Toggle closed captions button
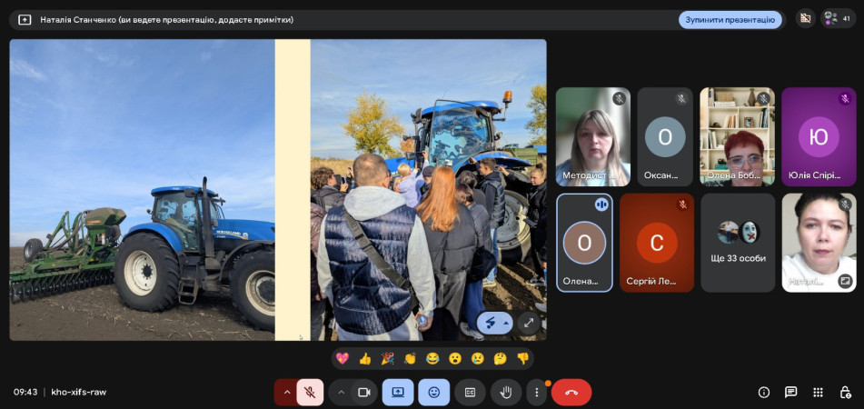864x409 pixels. click(x=470, y=393)
